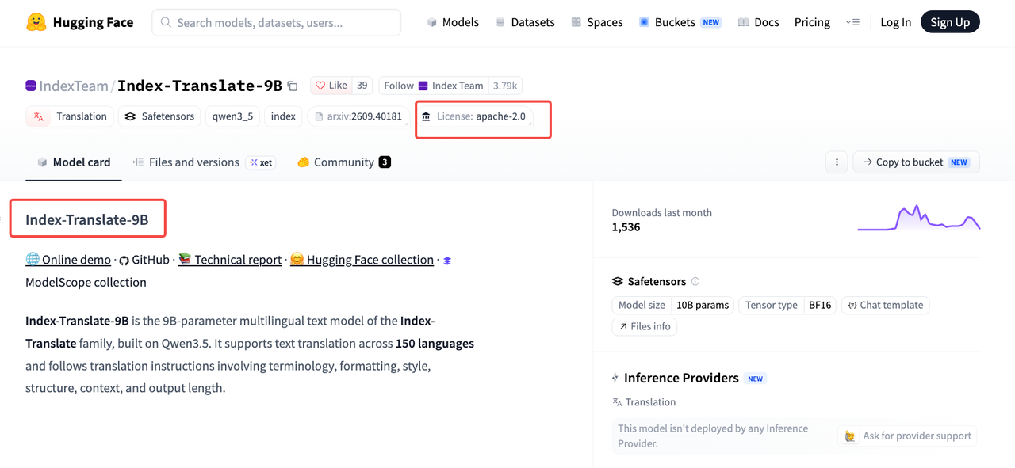
Task: Open the Hugging Face collection link
Action: click(x=362, y=260)
